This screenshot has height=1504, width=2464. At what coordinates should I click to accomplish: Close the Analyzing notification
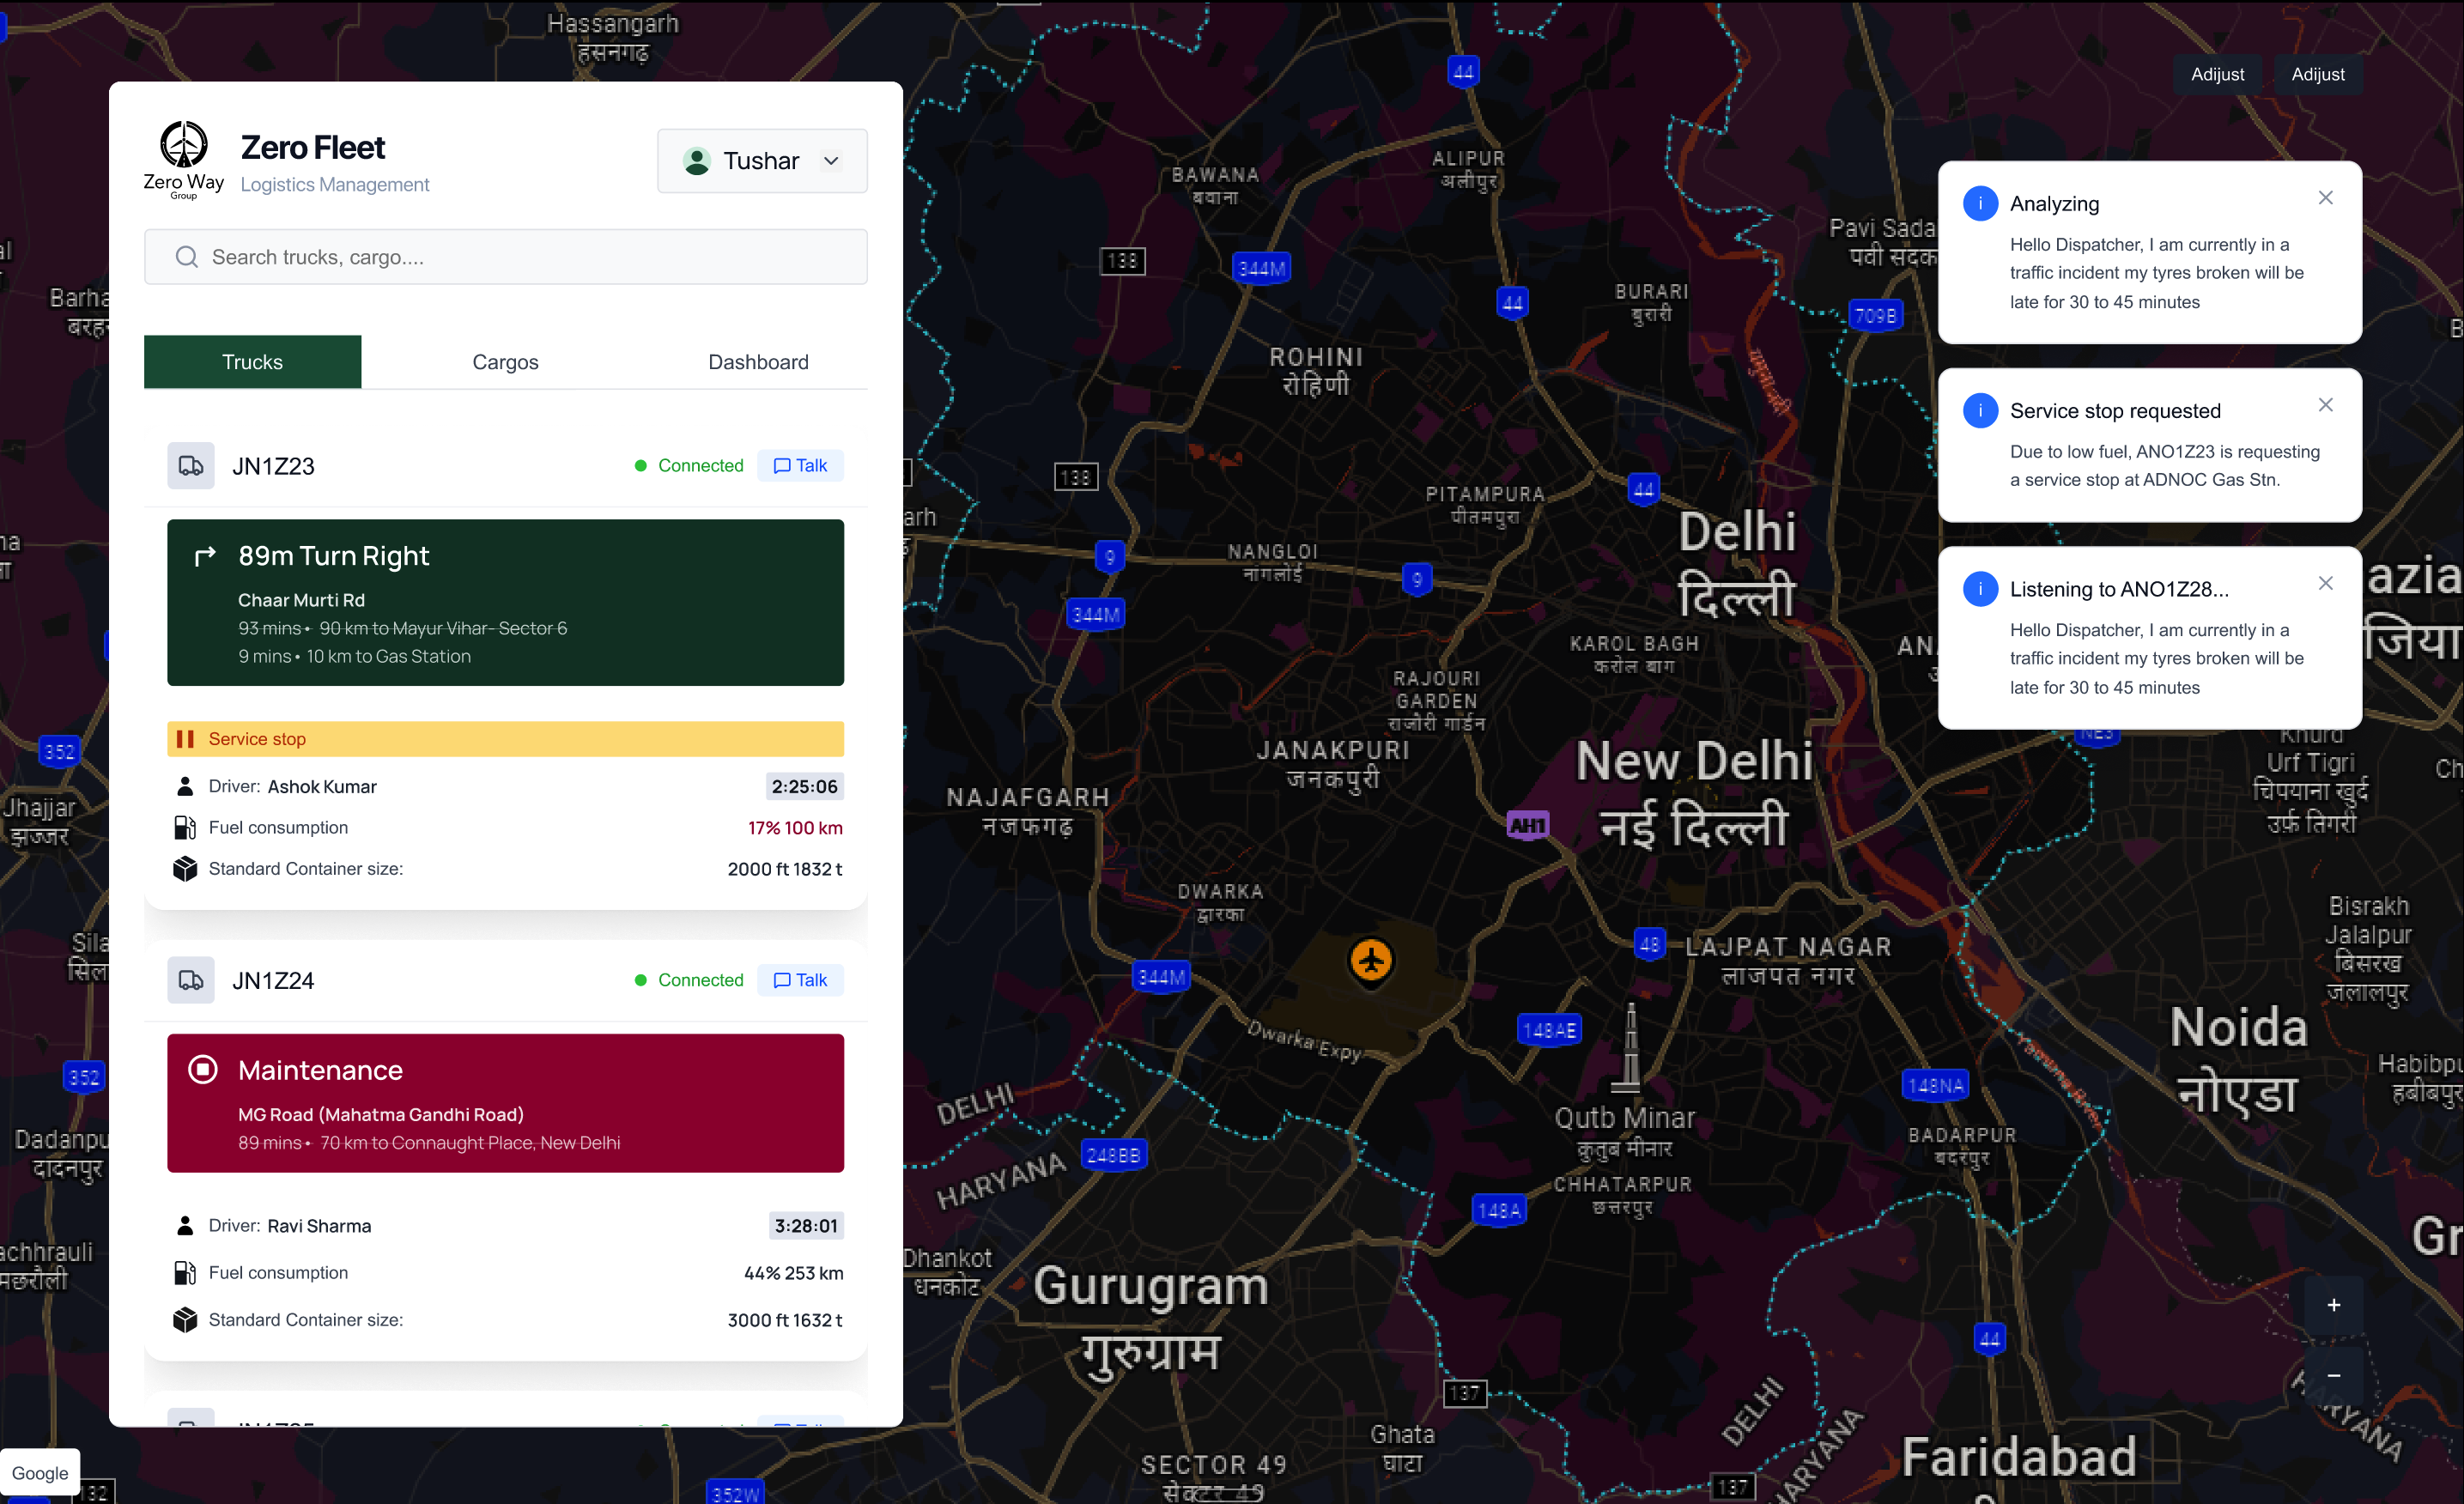[x=2325, y=198]
